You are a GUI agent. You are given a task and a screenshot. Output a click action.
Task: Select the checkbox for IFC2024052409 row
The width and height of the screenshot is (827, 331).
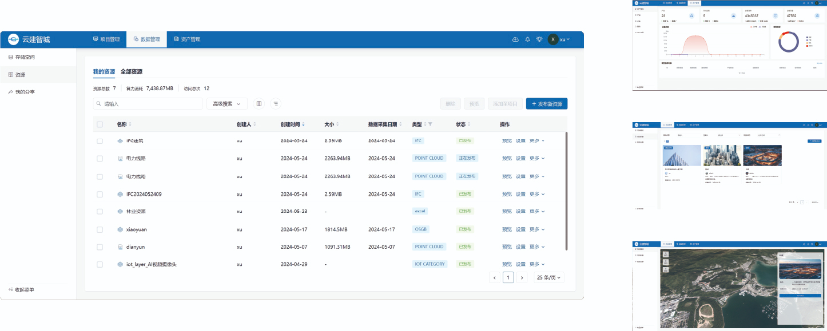click(100, 194)
